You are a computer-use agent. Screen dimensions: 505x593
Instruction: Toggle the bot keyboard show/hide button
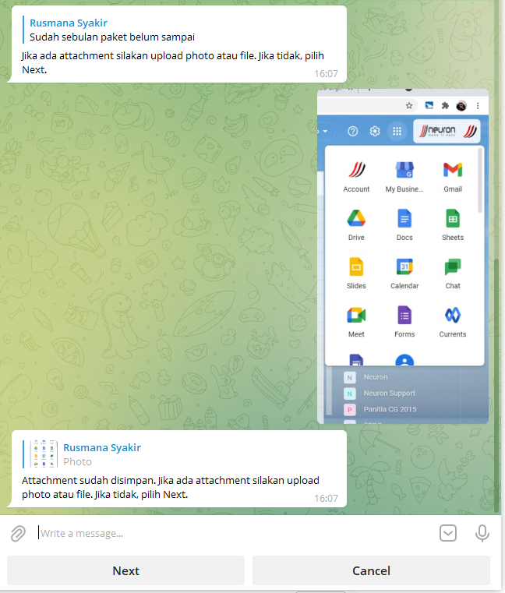pos(448,533)
